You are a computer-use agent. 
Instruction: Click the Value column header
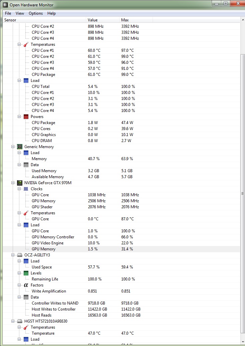click(102, 20)
